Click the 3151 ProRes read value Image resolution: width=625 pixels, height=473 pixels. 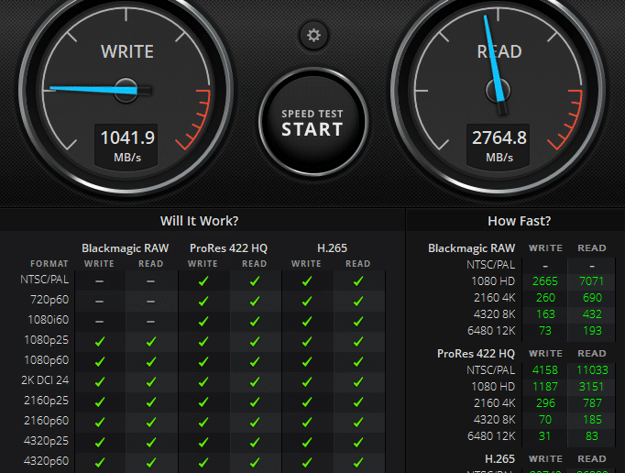point(592,387)
